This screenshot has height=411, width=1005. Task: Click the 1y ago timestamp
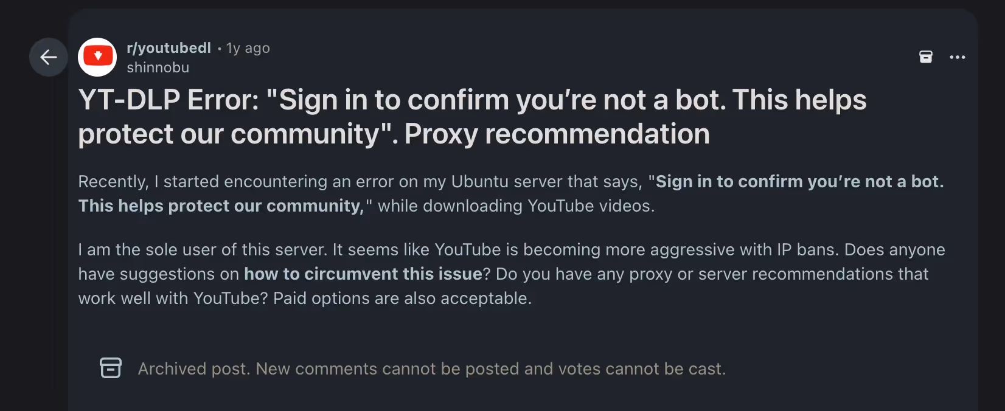247,47
